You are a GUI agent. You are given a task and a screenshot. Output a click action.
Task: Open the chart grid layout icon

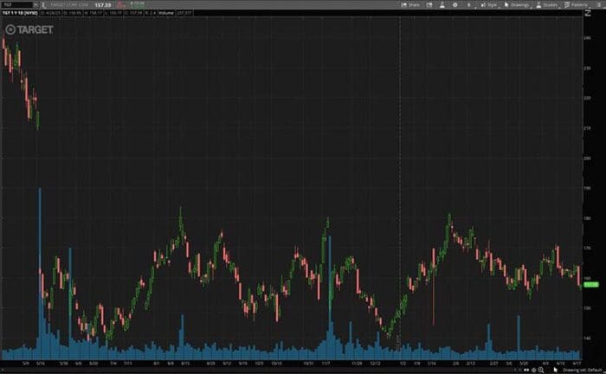tap(429, 5)
